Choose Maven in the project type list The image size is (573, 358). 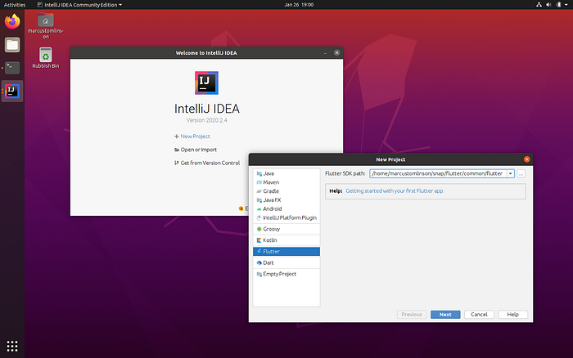(x=286, y=182)
